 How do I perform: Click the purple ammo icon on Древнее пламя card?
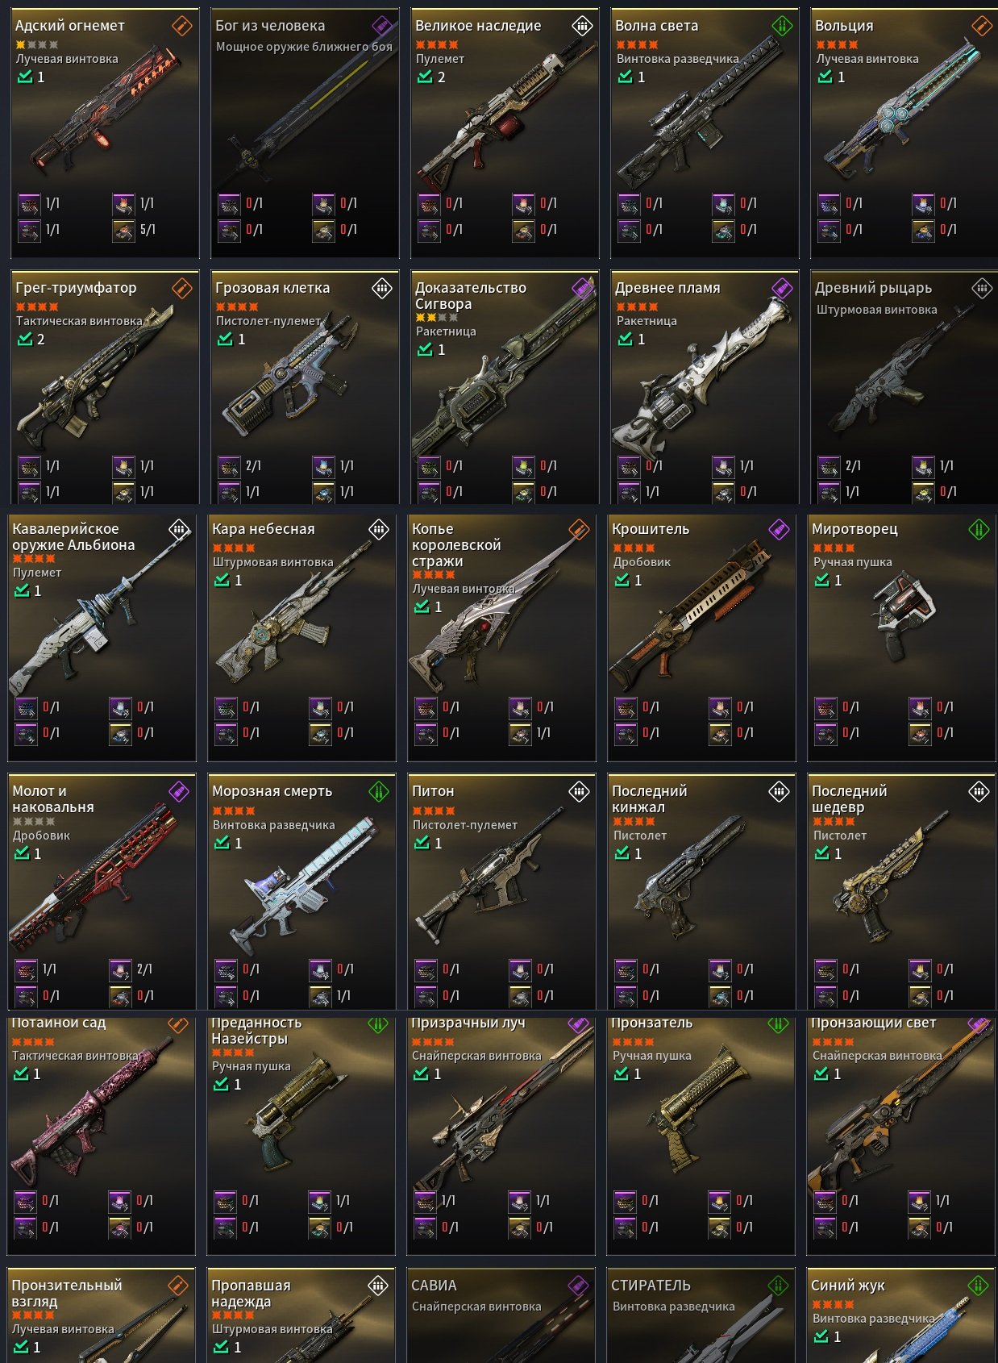(782, 288)
